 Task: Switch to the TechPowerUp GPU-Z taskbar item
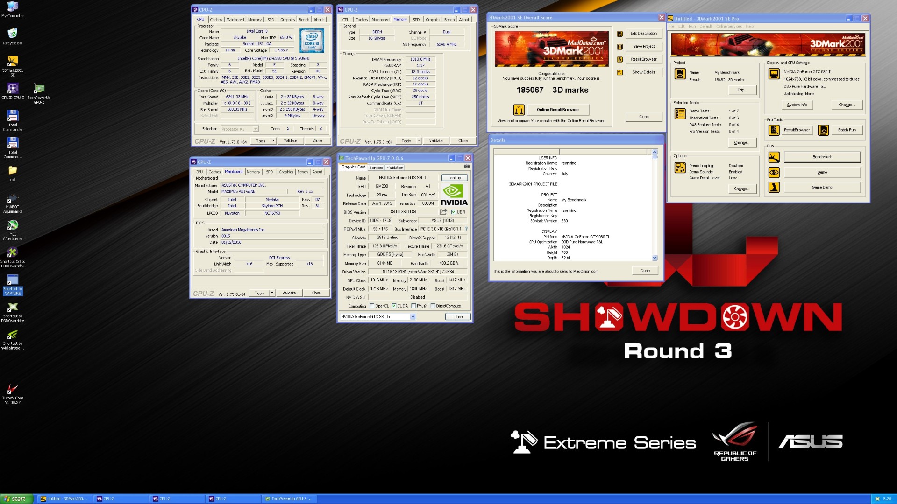pos(289,499)
